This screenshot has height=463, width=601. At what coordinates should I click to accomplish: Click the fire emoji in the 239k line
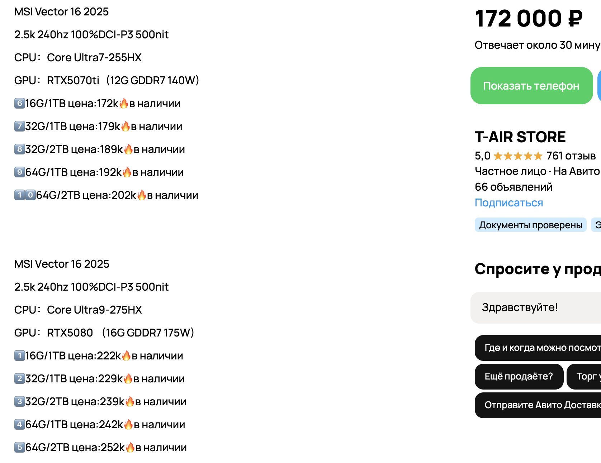[130, 402]
